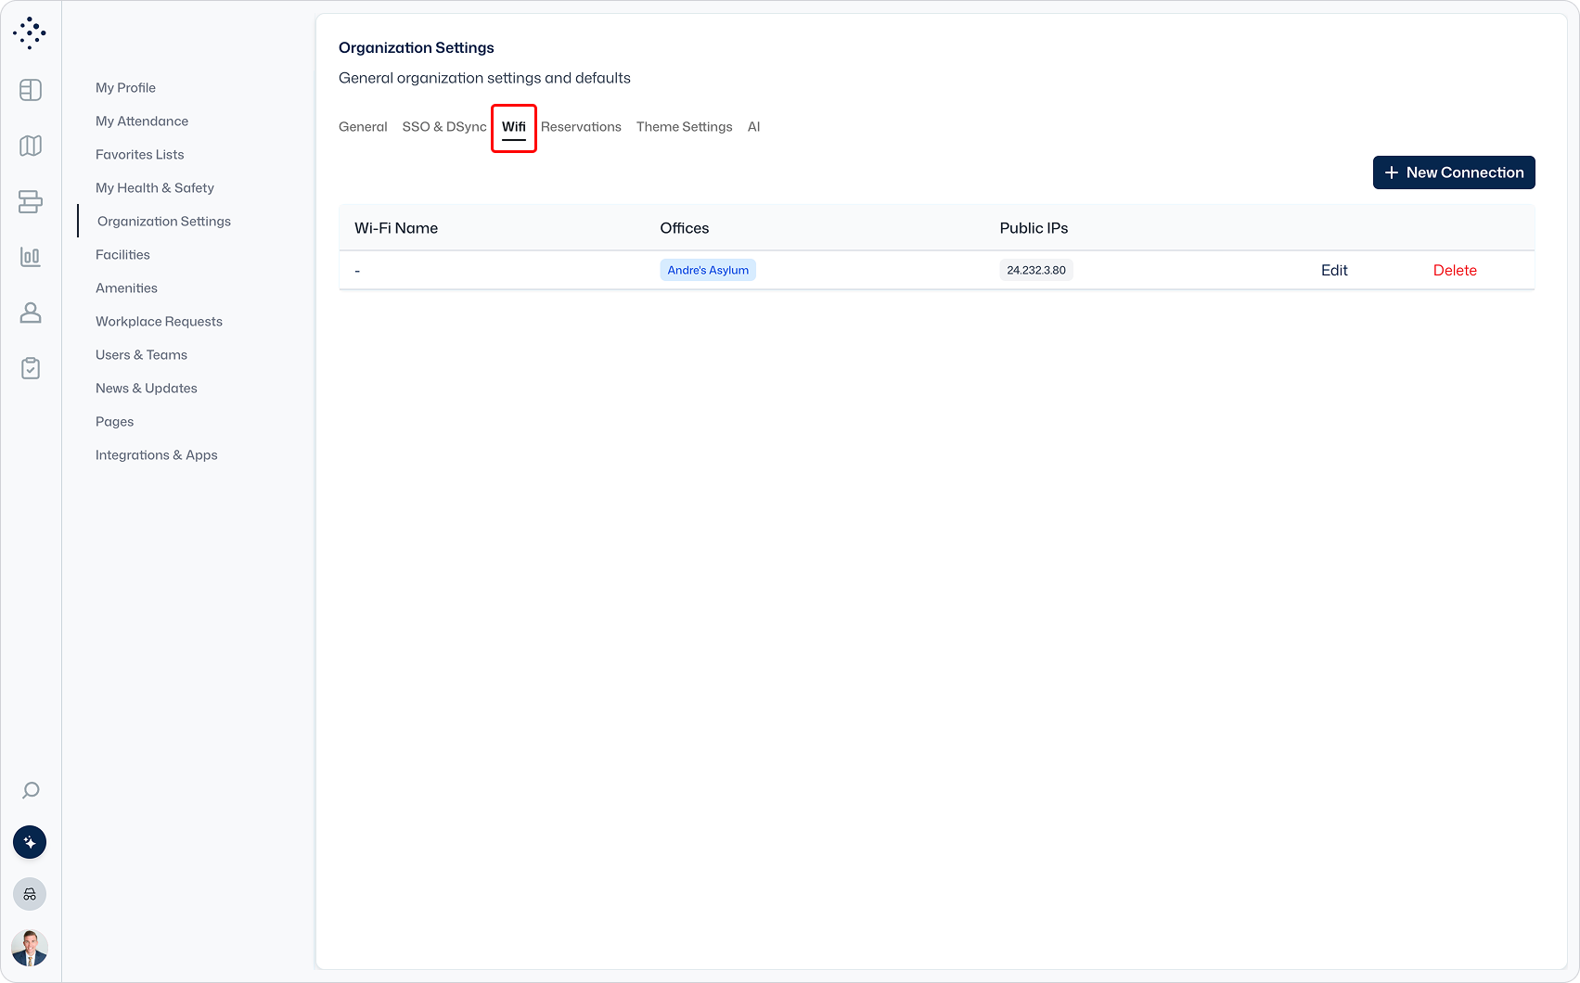Click the search magnifier icon

(x=31, y=790)
